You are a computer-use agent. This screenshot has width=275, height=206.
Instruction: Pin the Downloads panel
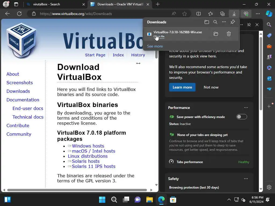pyautogui.click(x=233, y=22)
